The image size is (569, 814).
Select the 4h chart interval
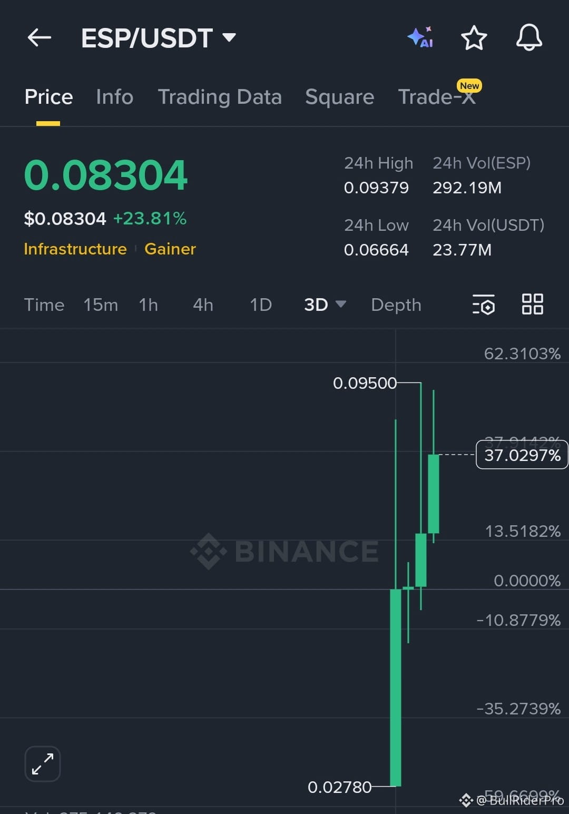pyautogui.click(x=203, y=305)
